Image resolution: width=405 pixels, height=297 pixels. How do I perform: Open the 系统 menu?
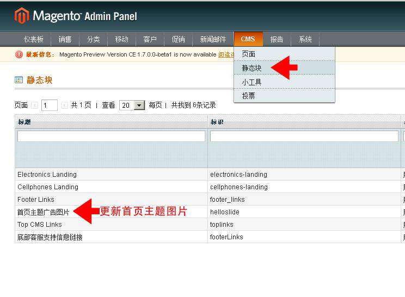(305, 39)
